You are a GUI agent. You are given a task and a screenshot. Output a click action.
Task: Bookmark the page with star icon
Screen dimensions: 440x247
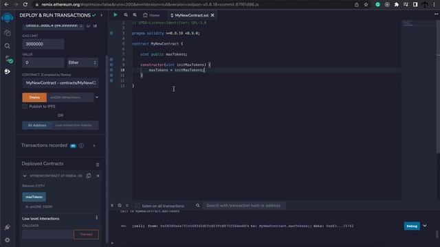(366, 5)
